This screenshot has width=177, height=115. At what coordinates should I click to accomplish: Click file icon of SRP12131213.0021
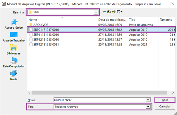31,44
